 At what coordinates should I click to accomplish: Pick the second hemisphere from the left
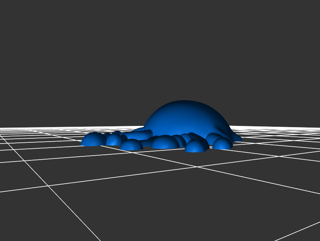(114, 140)
